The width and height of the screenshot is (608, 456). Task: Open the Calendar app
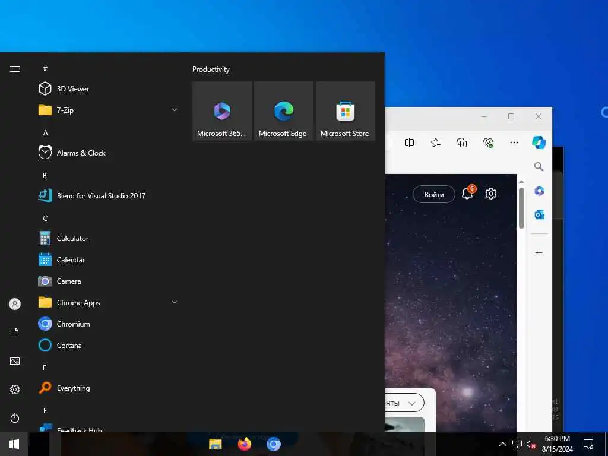click(109, 260)
